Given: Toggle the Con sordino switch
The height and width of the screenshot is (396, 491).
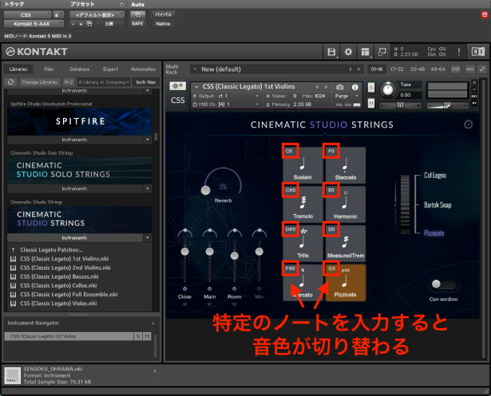Looking at the screenshot, I should click(x=443, y=284).
